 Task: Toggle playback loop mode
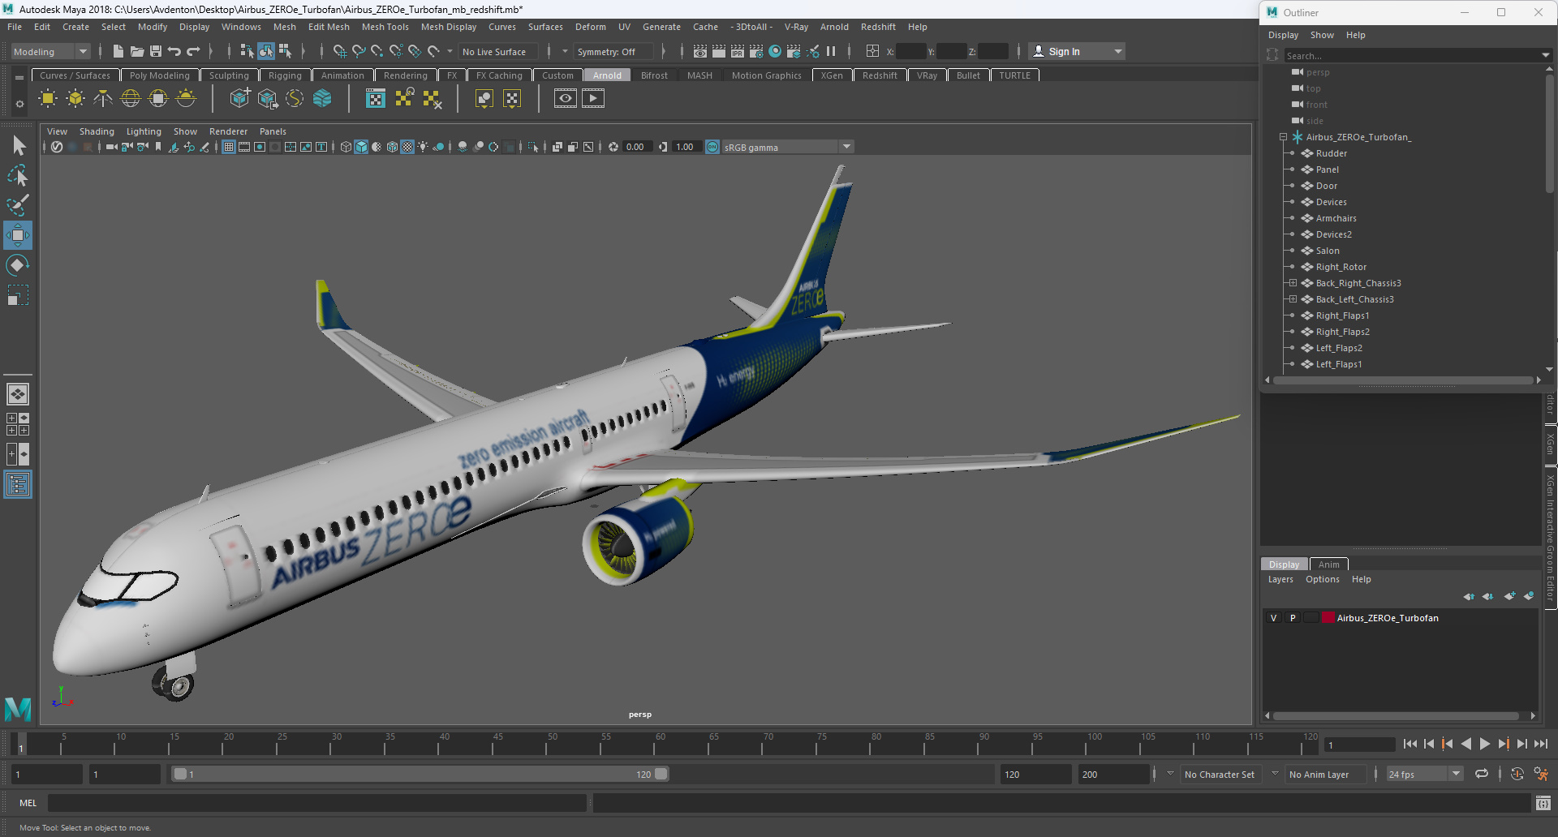[1482, 774]
